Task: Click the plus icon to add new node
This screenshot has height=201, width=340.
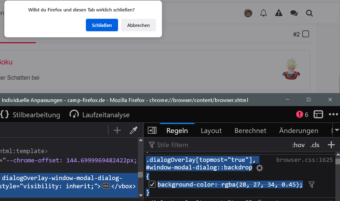Action: [117, 131]
